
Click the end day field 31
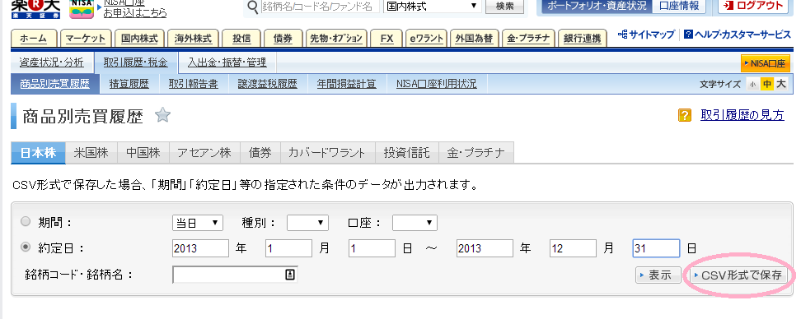pos(656,248)
